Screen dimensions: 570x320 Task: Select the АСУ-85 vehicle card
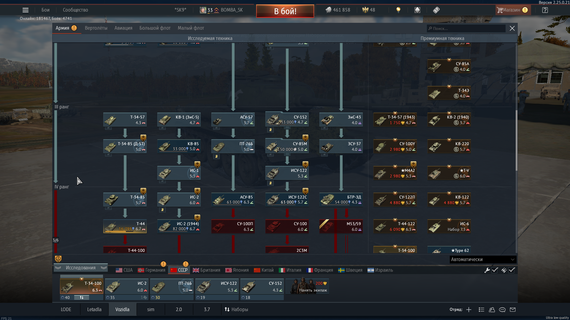pyautogui.click(x=233, y=200)
